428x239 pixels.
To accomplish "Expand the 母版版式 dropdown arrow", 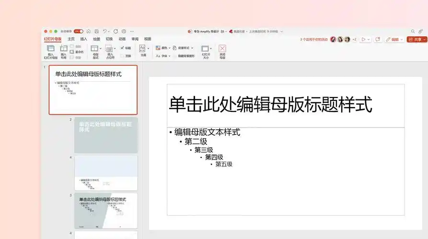I will (x=101, y=48).
